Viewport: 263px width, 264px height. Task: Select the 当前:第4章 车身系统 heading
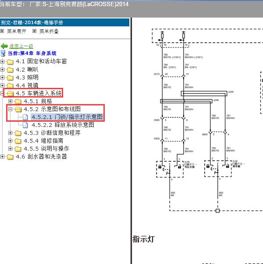pyautogui.click(x=32, y=53)
